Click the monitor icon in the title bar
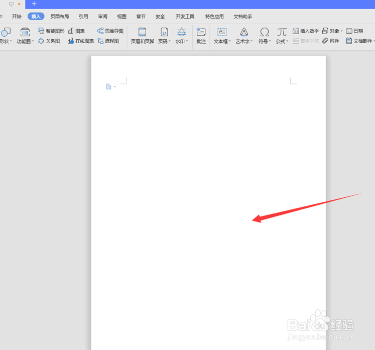 [11, 4]
